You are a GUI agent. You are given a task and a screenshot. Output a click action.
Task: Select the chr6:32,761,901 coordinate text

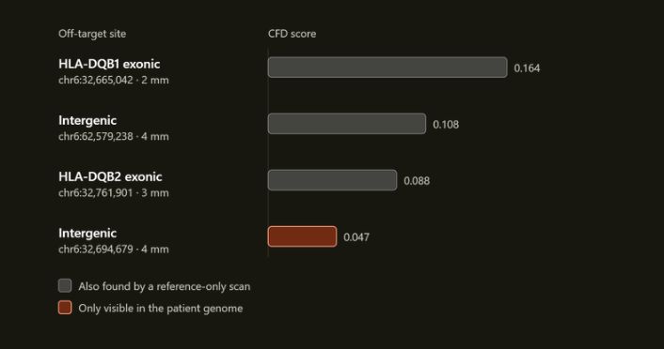pos(96,192)
